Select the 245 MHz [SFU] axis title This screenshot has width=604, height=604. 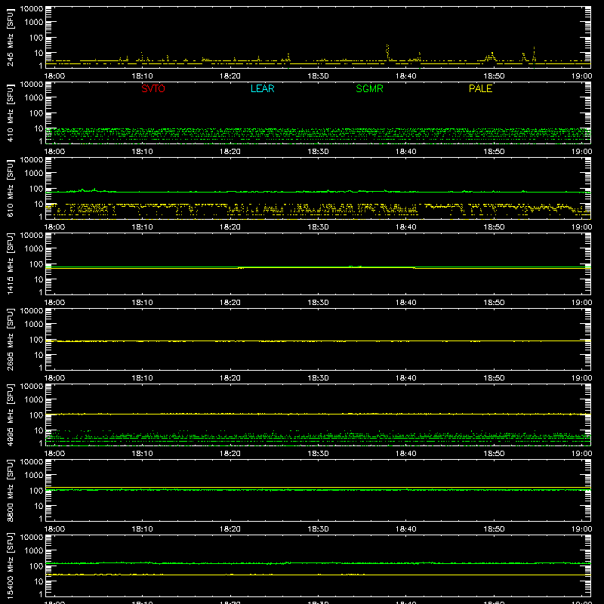(x=10, y=37)
